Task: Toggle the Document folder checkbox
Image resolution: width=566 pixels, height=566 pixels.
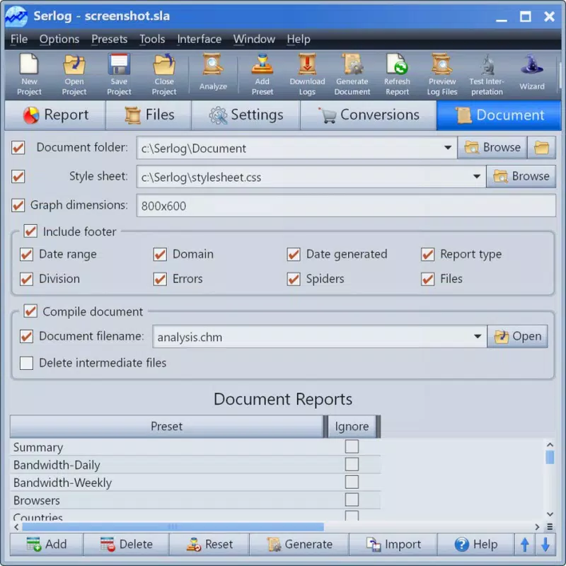Action: click(18, 148)
